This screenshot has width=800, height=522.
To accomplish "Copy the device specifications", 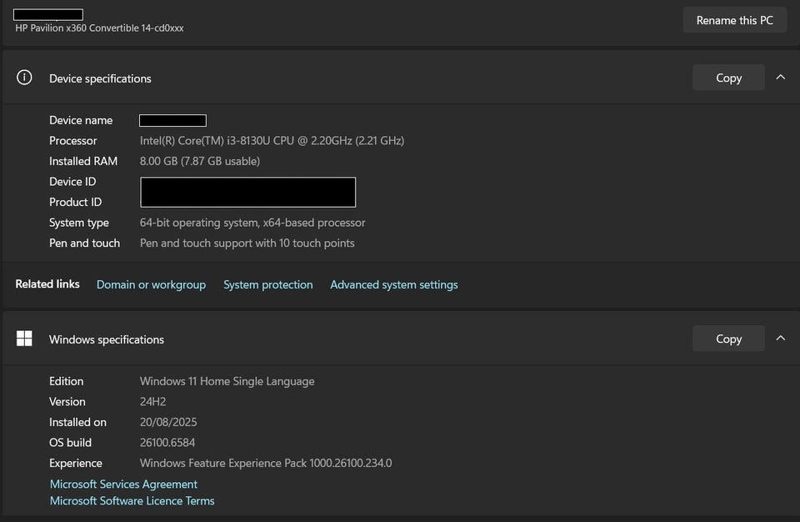I will (728, 78).
